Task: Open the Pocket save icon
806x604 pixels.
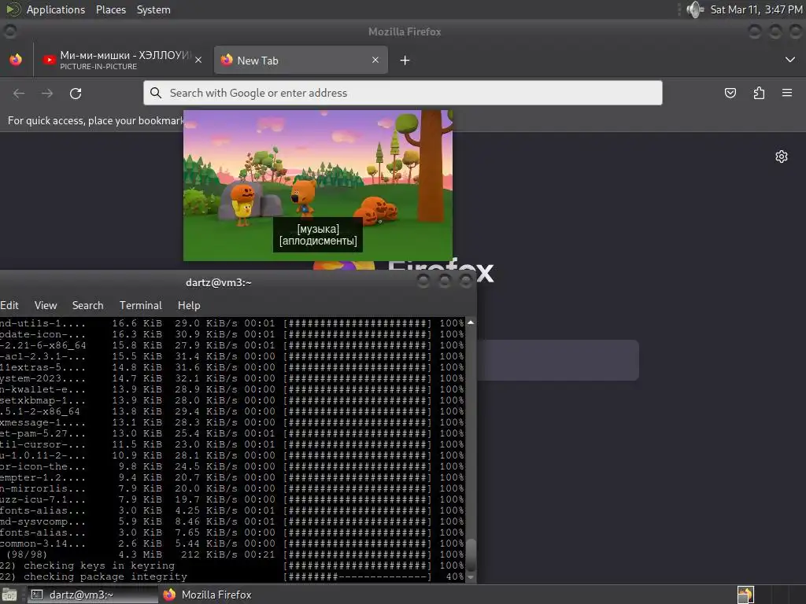Action: (x=730, y=93)
